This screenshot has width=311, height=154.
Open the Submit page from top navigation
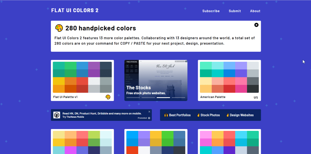(235, 11)
